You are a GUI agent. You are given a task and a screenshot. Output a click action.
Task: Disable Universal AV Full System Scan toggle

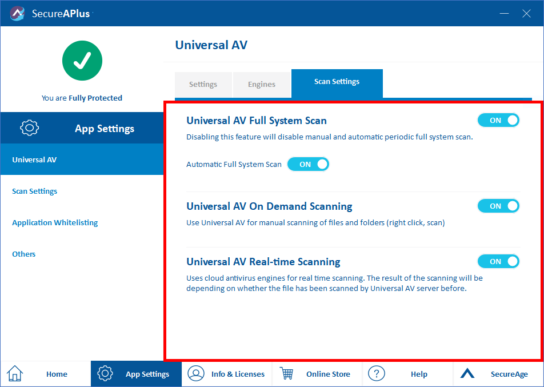point(498,120)
